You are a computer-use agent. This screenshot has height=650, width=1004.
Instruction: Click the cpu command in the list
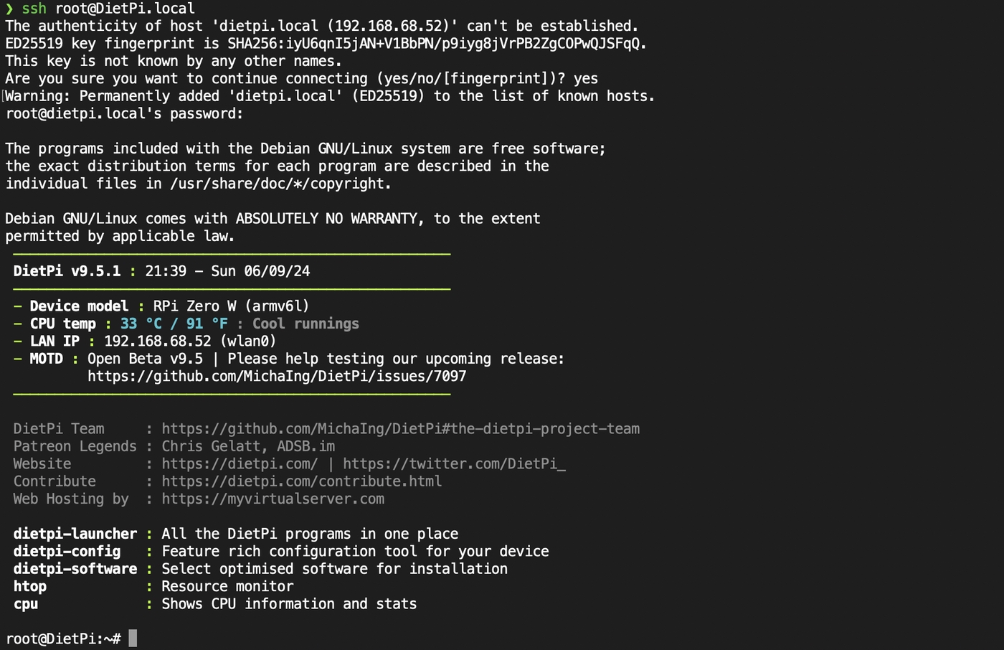[x=26, y=604]
